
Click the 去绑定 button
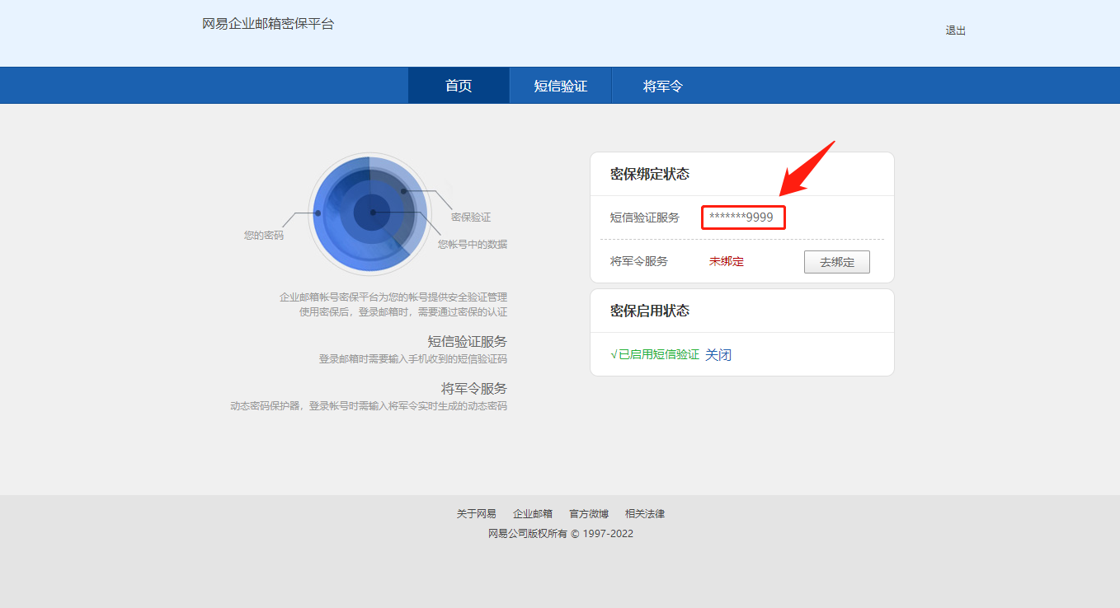coord(836,262)
